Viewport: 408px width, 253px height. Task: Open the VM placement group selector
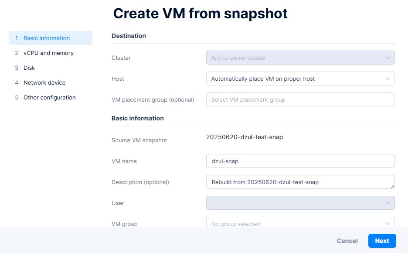click(x=300, y=99)
